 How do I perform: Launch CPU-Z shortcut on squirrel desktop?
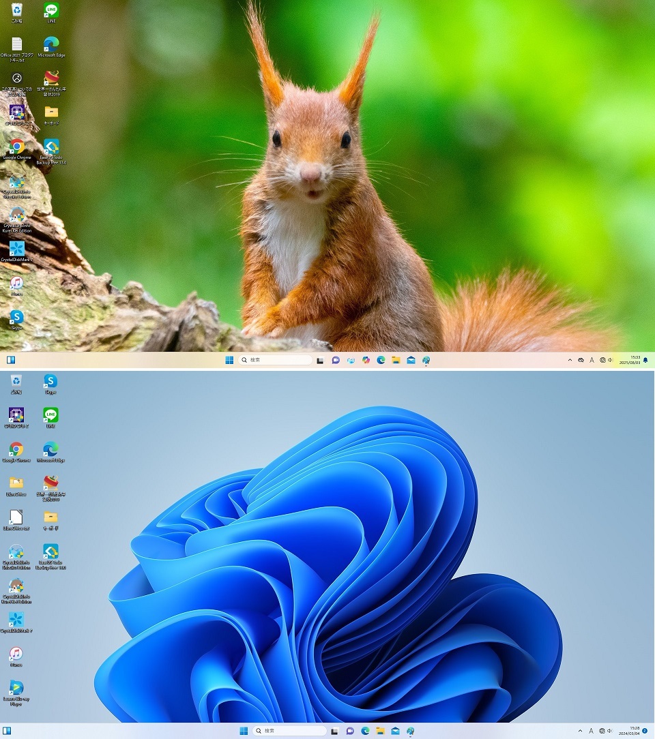click(x=17, y=115)
